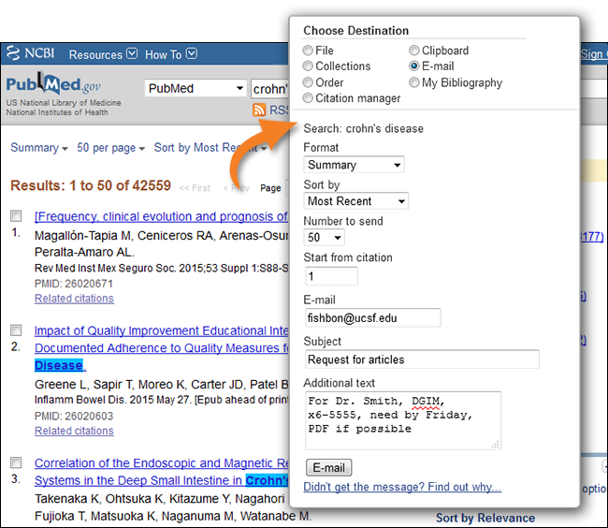Click the E-mail address input field
608x528 pixels.
[x=372, y=318]
